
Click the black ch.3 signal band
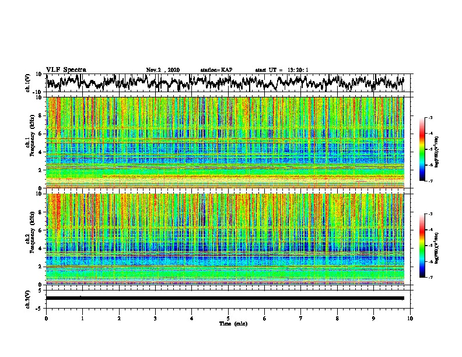tap(225, 298)
